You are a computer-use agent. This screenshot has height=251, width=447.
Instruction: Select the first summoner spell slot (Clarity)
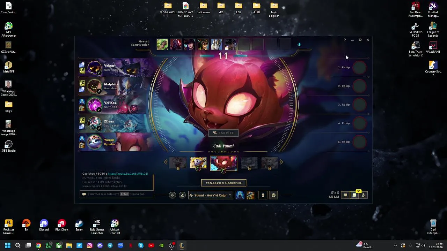tap(240, 195)
